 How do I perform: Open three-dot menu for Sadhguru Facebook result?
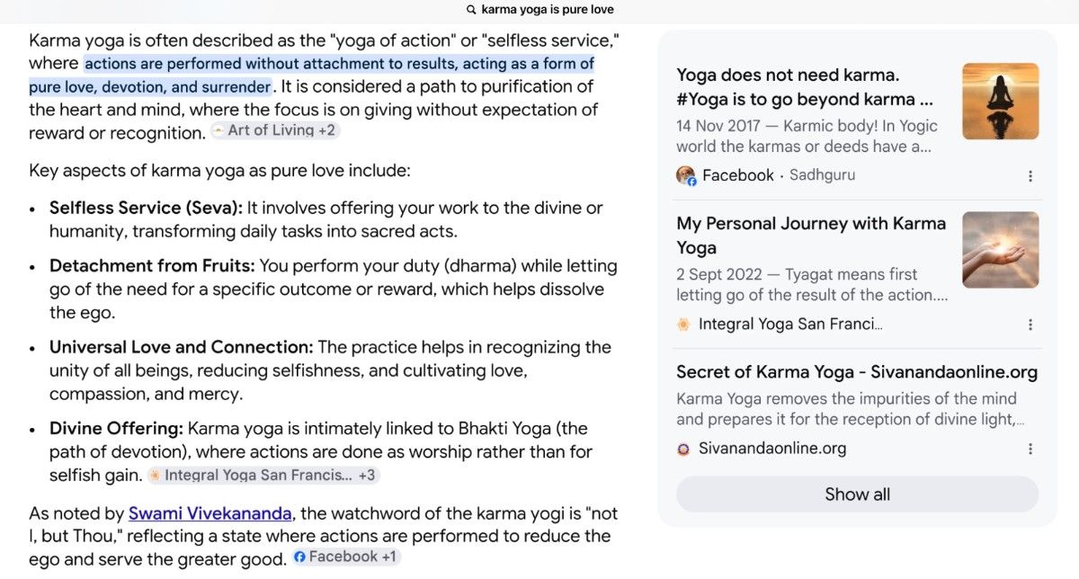pos(1030,176)
